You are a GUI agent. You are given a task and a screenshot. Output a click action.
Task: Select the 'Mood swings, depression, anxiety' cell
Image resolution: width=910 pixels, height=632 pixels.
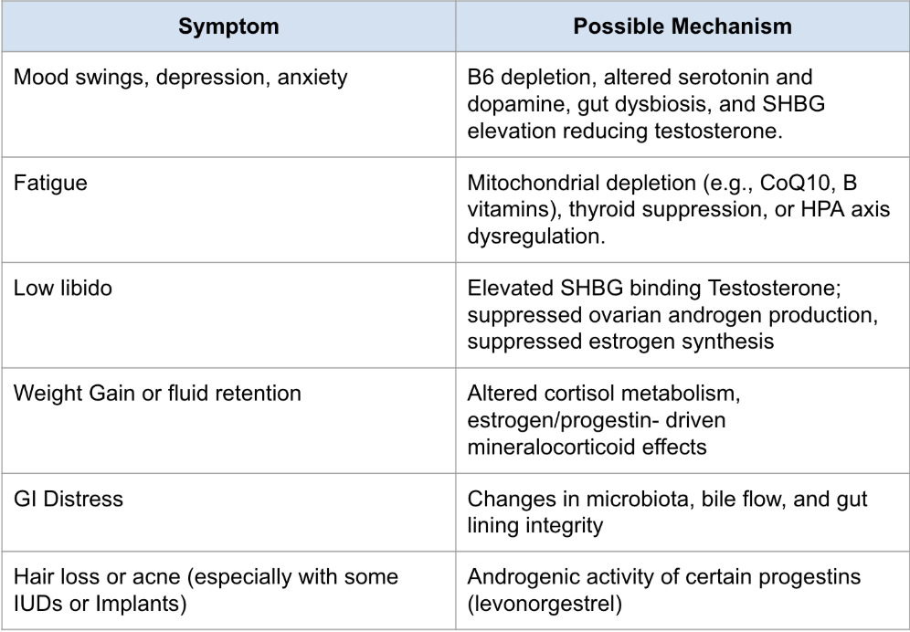point(179,78)
